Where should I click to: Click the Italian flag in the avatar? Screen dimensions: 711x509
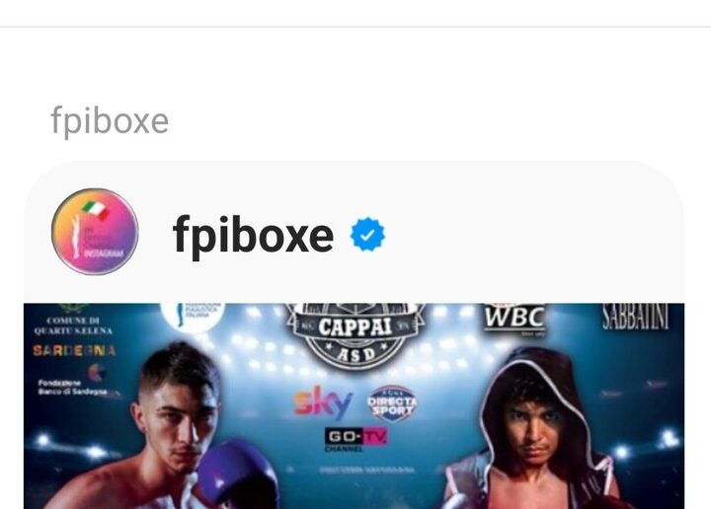(x=95, y=209)
